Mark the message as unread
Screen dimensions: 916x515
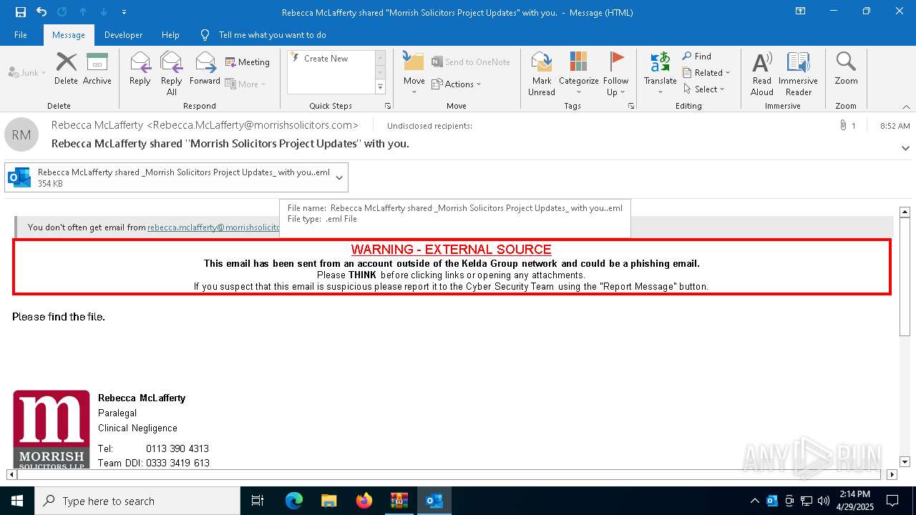(x=542, y=74)
